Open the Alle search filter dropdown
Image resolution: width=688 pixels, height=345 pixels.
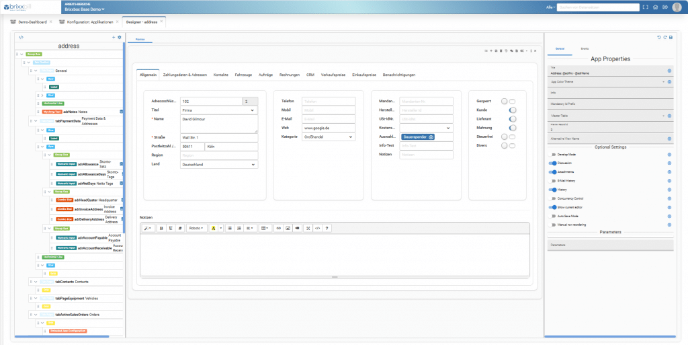(551, 7)
